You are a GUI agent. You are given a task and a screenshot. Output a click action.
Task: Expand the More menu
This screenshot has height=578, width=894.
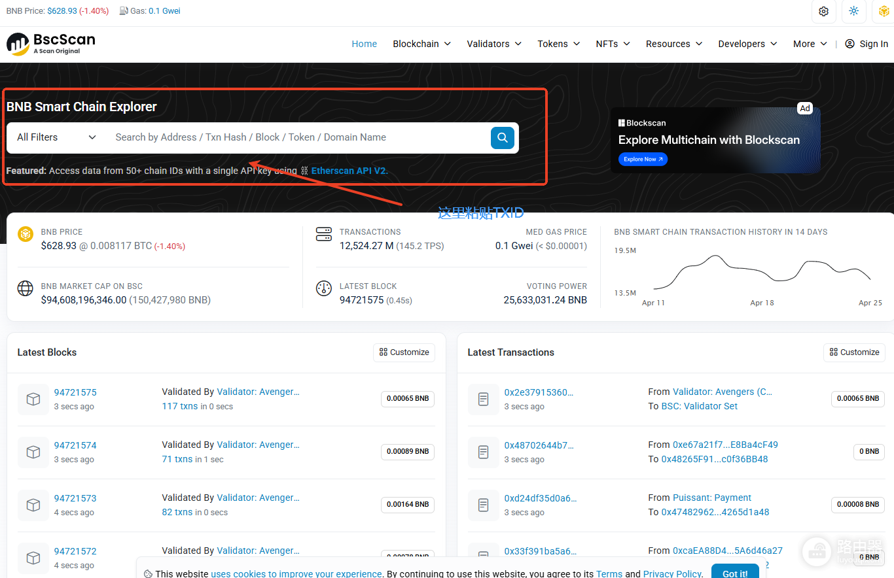coord(810,44)
